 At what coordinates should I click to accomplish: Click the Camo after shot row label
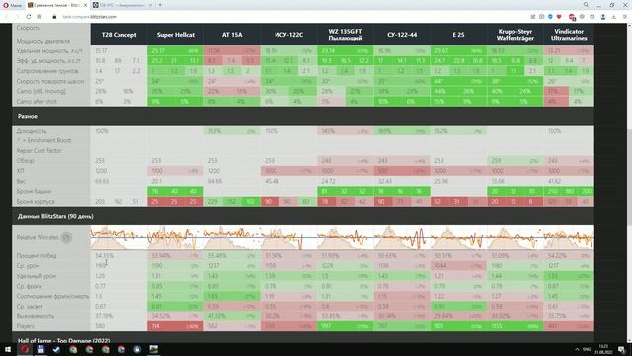tap(37, 101)
